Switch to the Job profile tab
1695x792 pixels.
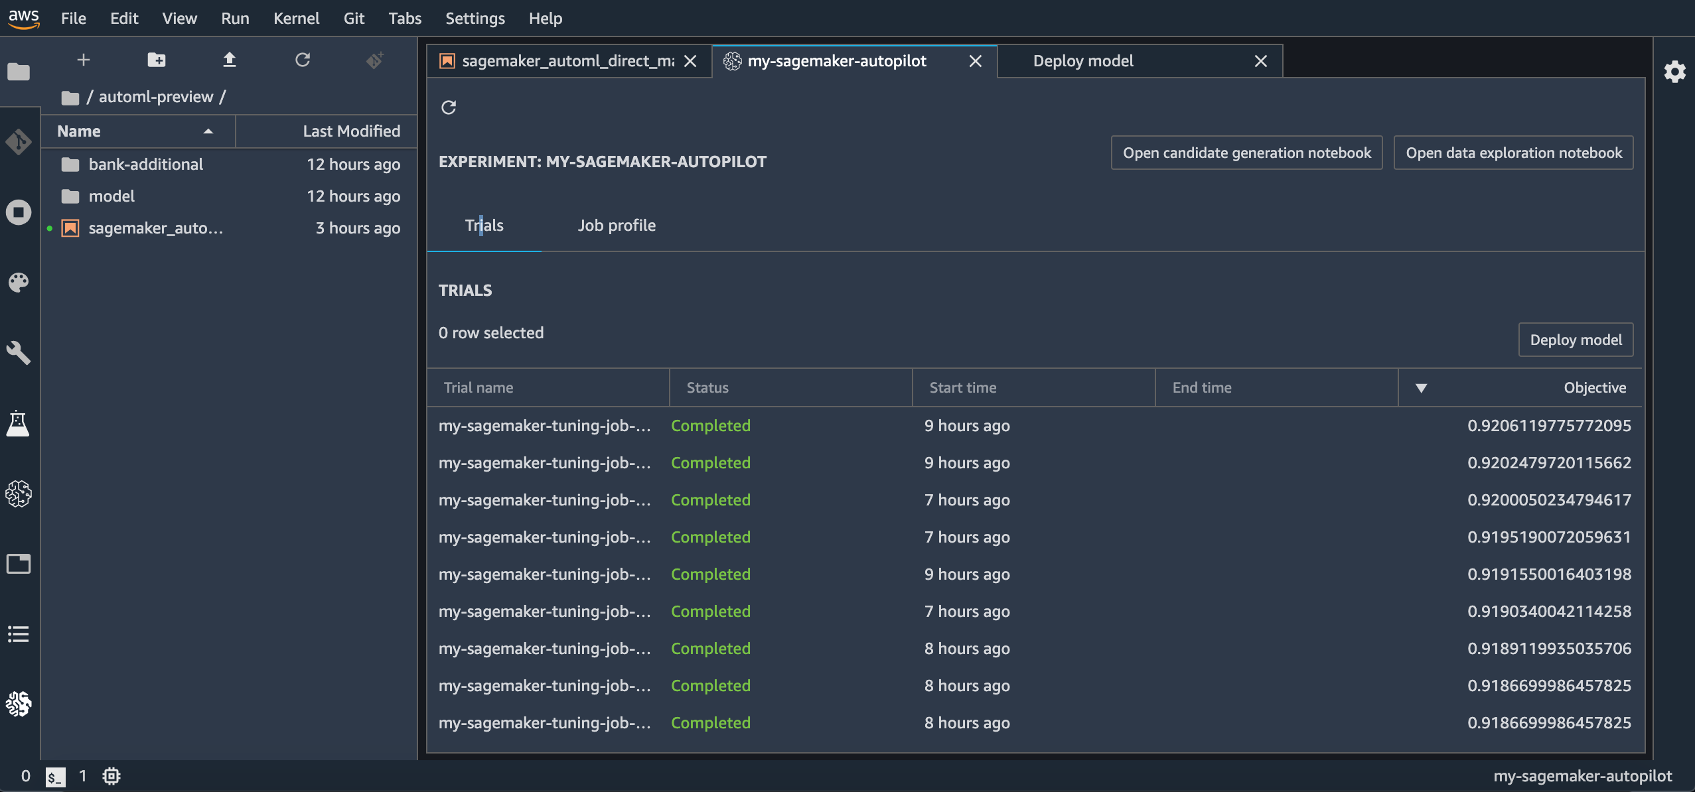click(x=616, y=226)
